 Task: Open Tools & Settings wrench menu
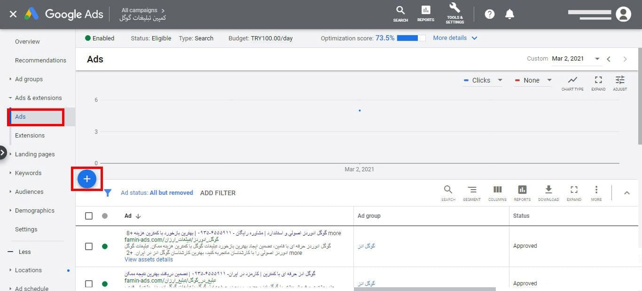point(454,13)
